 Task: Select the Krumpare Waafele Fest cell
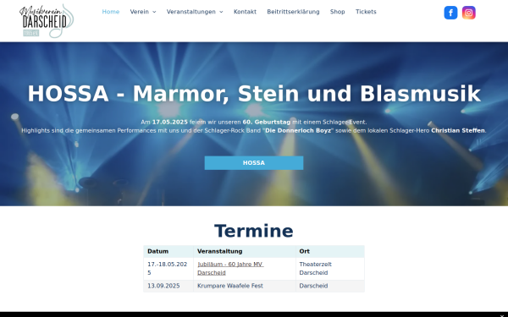[x=245, y=286]
